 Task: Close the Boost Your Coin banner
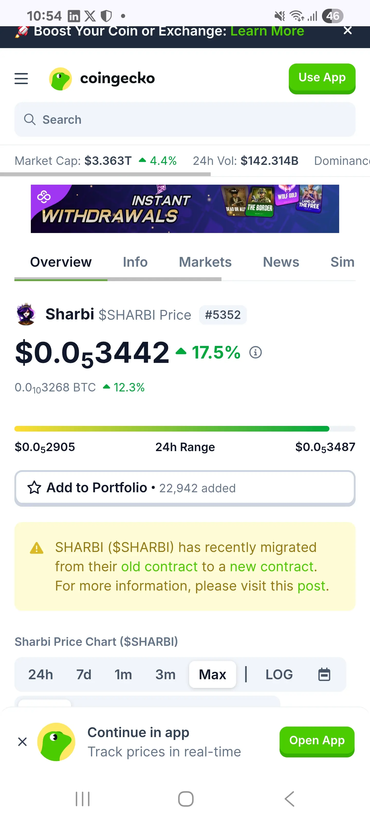[347, 31]
